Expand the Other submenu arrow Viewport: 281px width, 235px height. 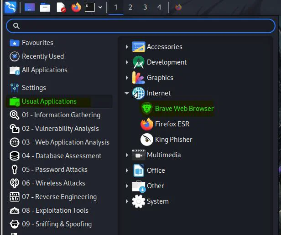(x=127, y=186)
